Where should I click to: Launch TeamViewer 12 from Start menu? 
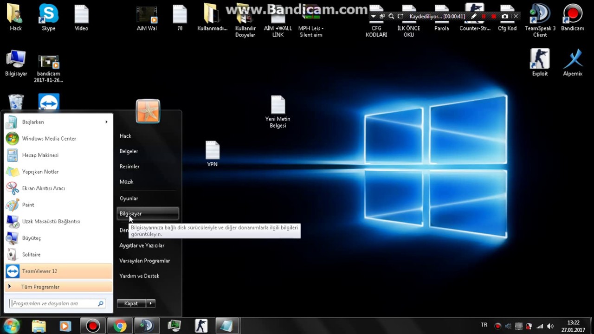point(58,271)
